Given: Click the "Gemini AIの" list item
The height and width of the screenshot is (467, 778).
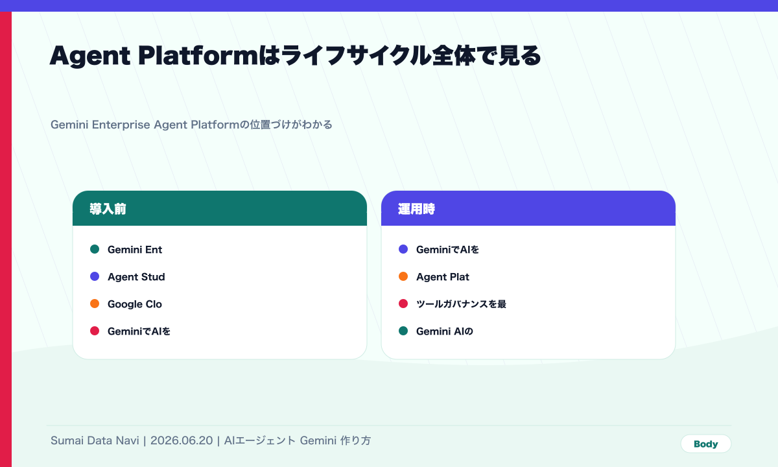Looking at the screenshot, I should tap(445, 331).
